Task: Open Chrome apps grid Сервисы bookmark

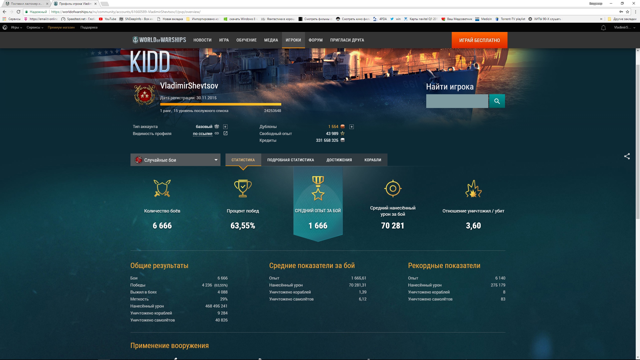Action: pyautogui.click(x=12, y=19)
